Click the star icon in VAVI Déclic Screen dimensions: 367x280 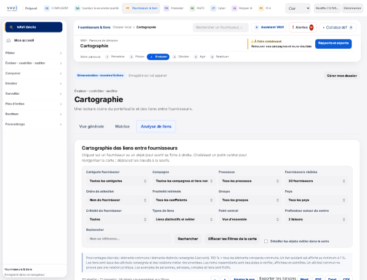pos(11,27)
